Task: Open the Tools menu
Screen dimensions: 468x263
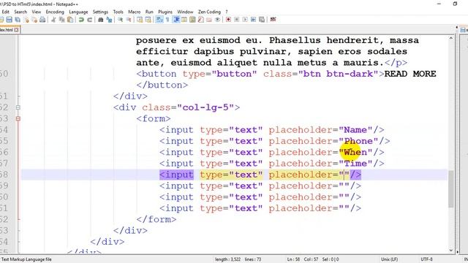Action: coord(118,12)
